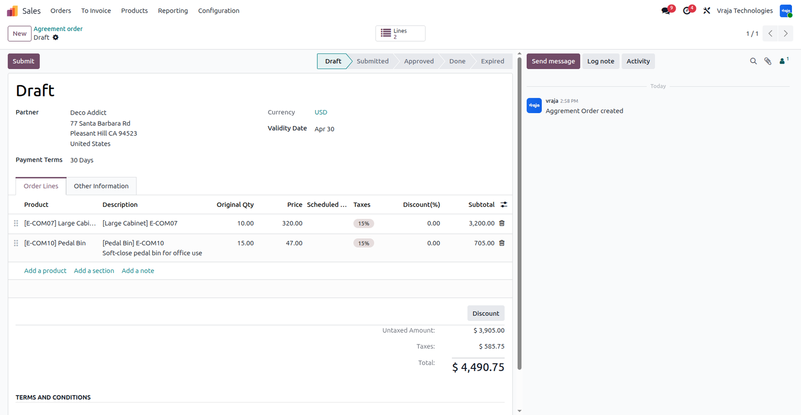Open the Sales app home icon
Viewport: 801px width, 415px height.
tap(13, 11)
